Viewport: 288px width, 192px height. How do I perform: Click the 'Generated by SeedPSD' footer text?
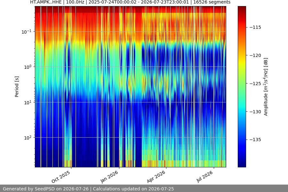tap(88, 189)
